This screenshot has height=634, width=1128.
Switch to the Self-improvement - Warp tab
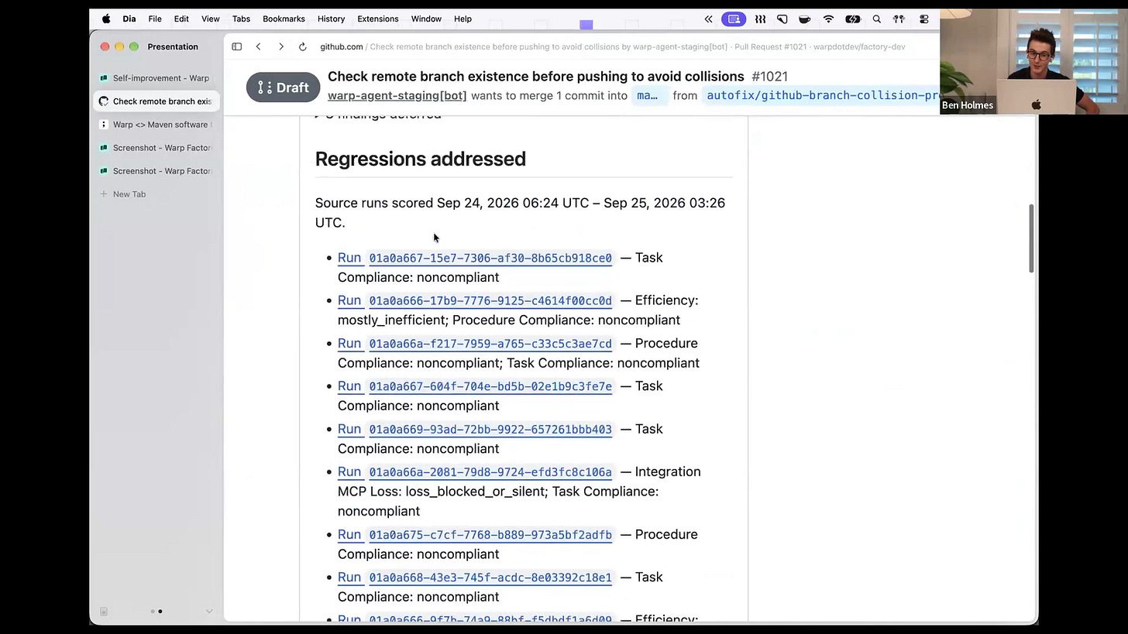pos(158,78)
